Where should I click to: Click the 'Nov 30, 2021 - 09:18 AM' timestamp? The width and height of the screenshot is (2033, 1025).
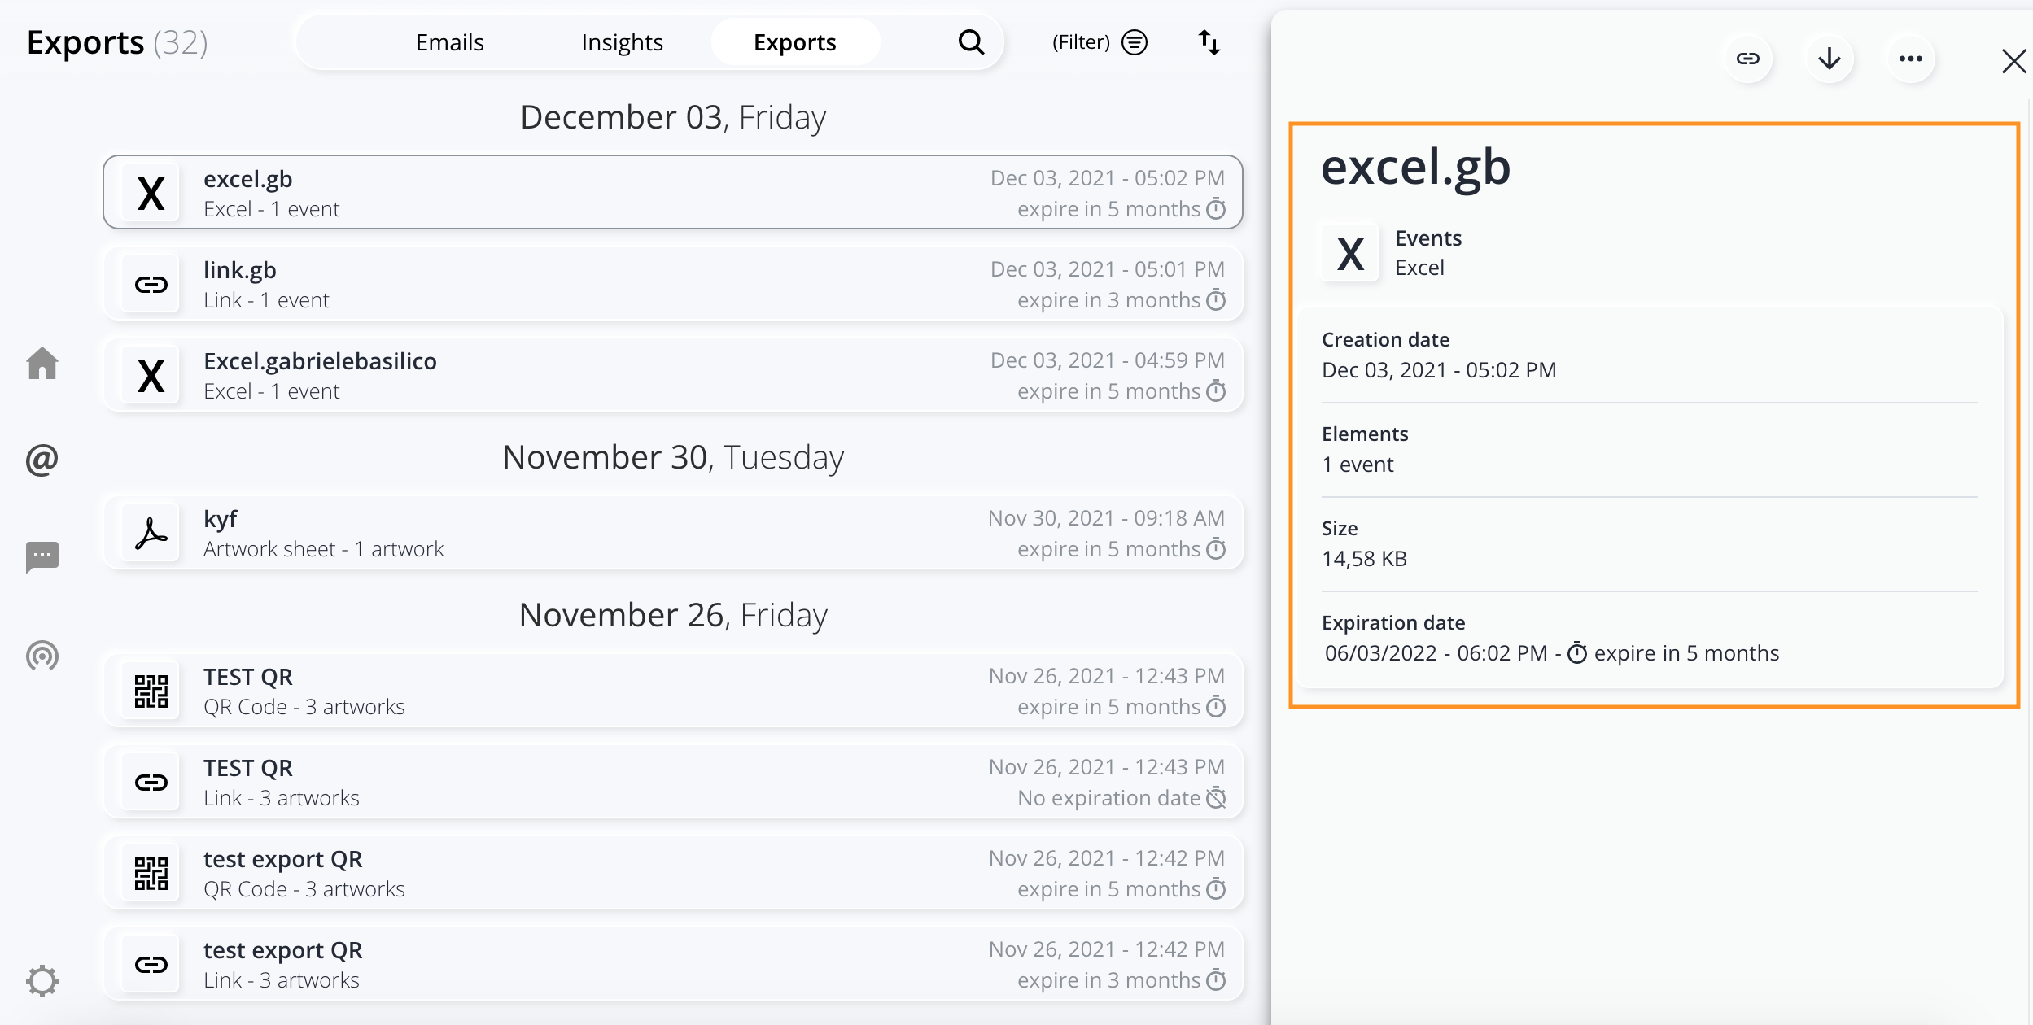(1106, 518)
